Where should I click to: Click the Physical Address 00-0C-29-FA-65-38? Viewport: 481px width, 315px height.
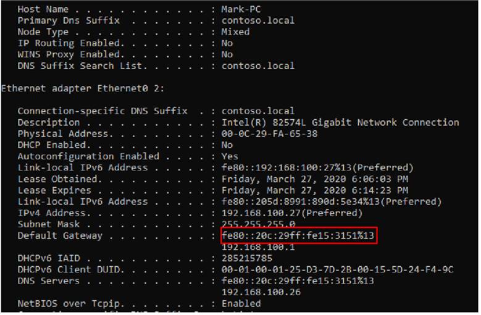pyautogui.click(x=269, y=134)
